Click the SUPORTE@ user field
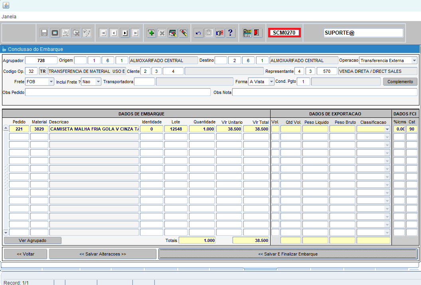The width and height of the screenshot is (421, 285). pos(363,33)
